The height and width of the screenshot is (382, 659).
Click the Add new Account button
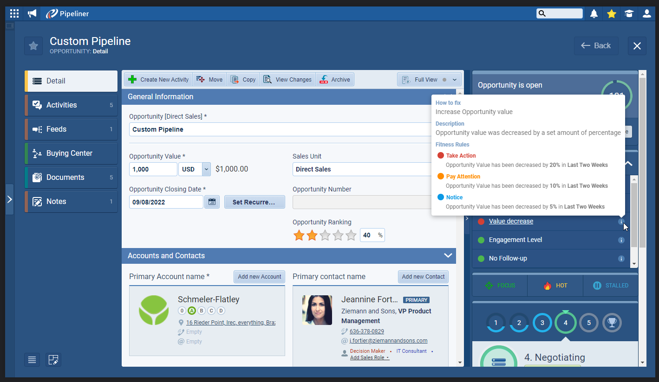(259, 277)
